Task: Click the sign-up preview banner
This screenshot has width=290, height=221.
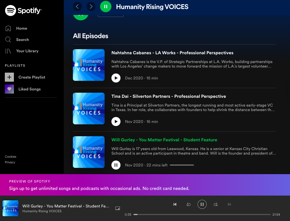Action: click(145, 185)
